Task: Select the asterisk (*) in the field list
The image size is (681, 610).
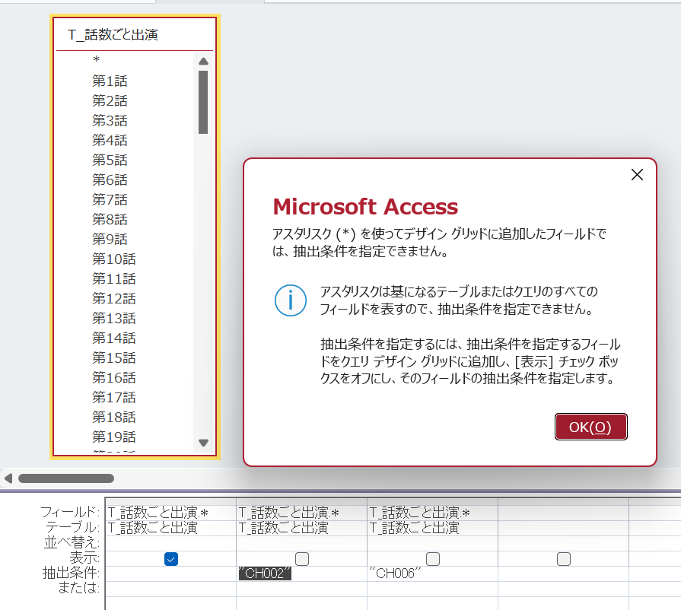Action: (x=97, y=59)
